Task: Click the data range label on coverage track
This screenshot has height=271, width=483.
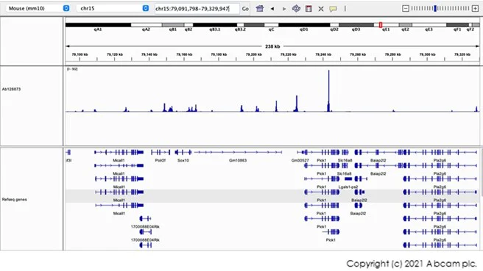Action: coord(72,69)
